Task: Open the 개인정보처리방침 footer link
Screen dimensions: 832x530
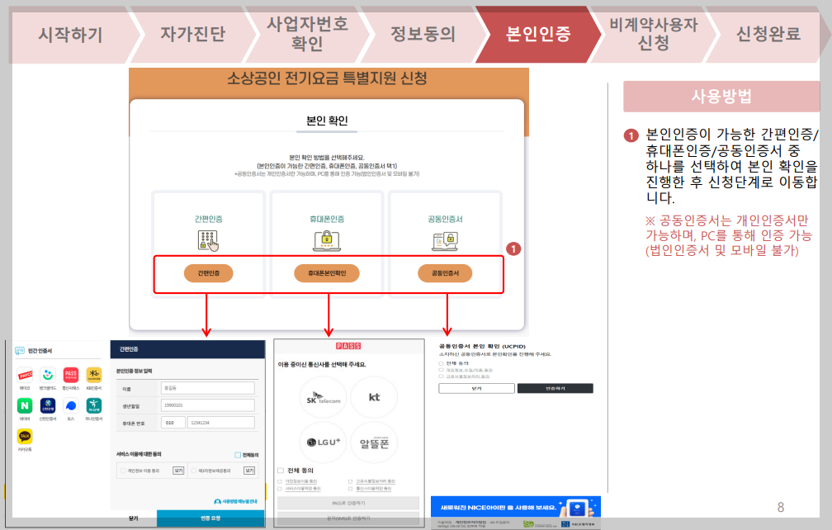Action: (470, 523)
